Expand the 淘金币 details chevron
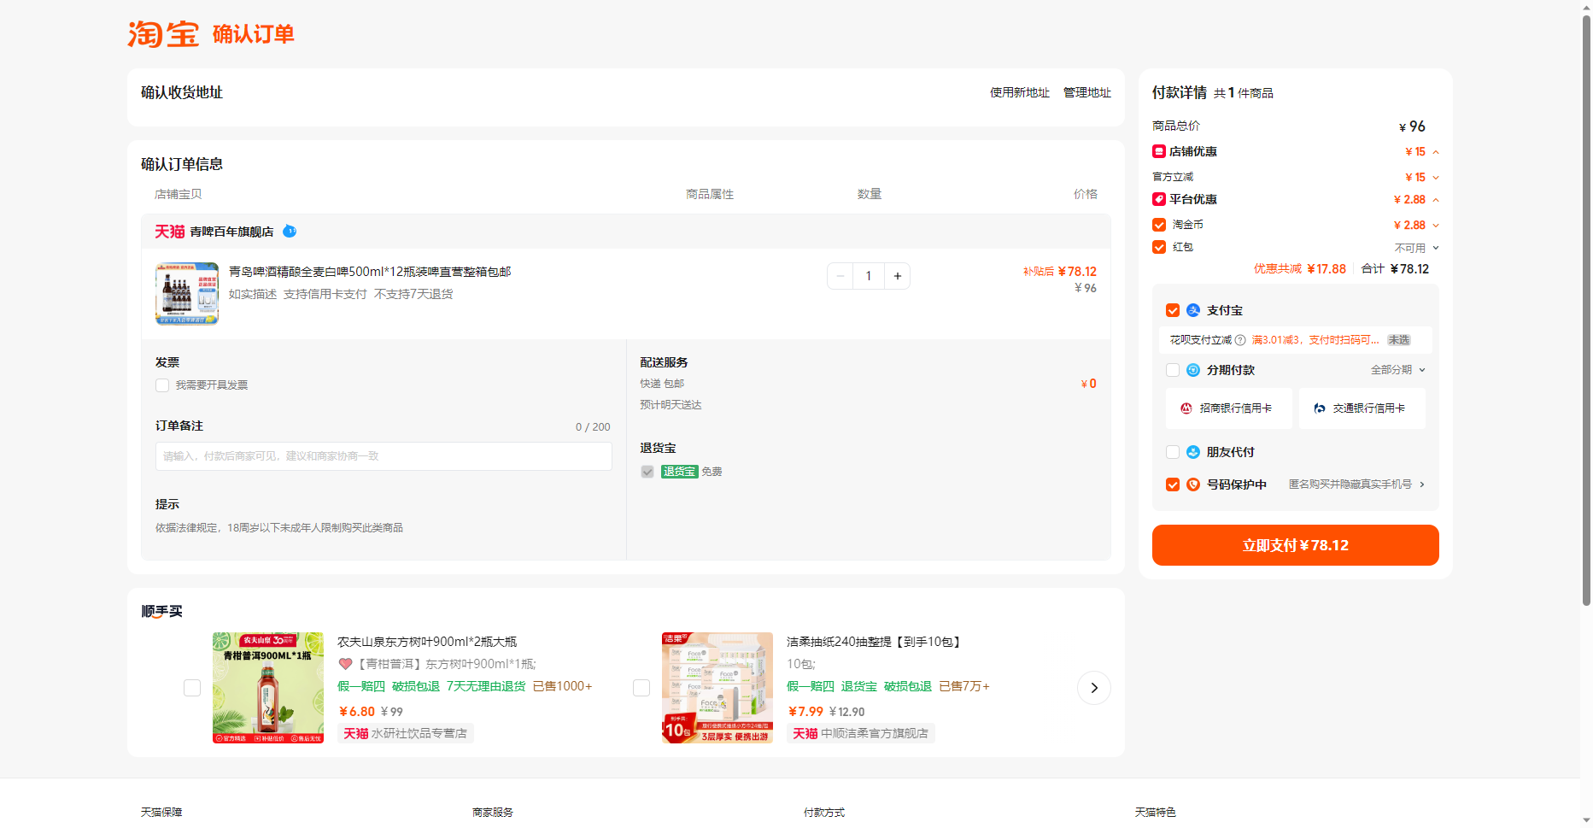 click(1436, 226)
